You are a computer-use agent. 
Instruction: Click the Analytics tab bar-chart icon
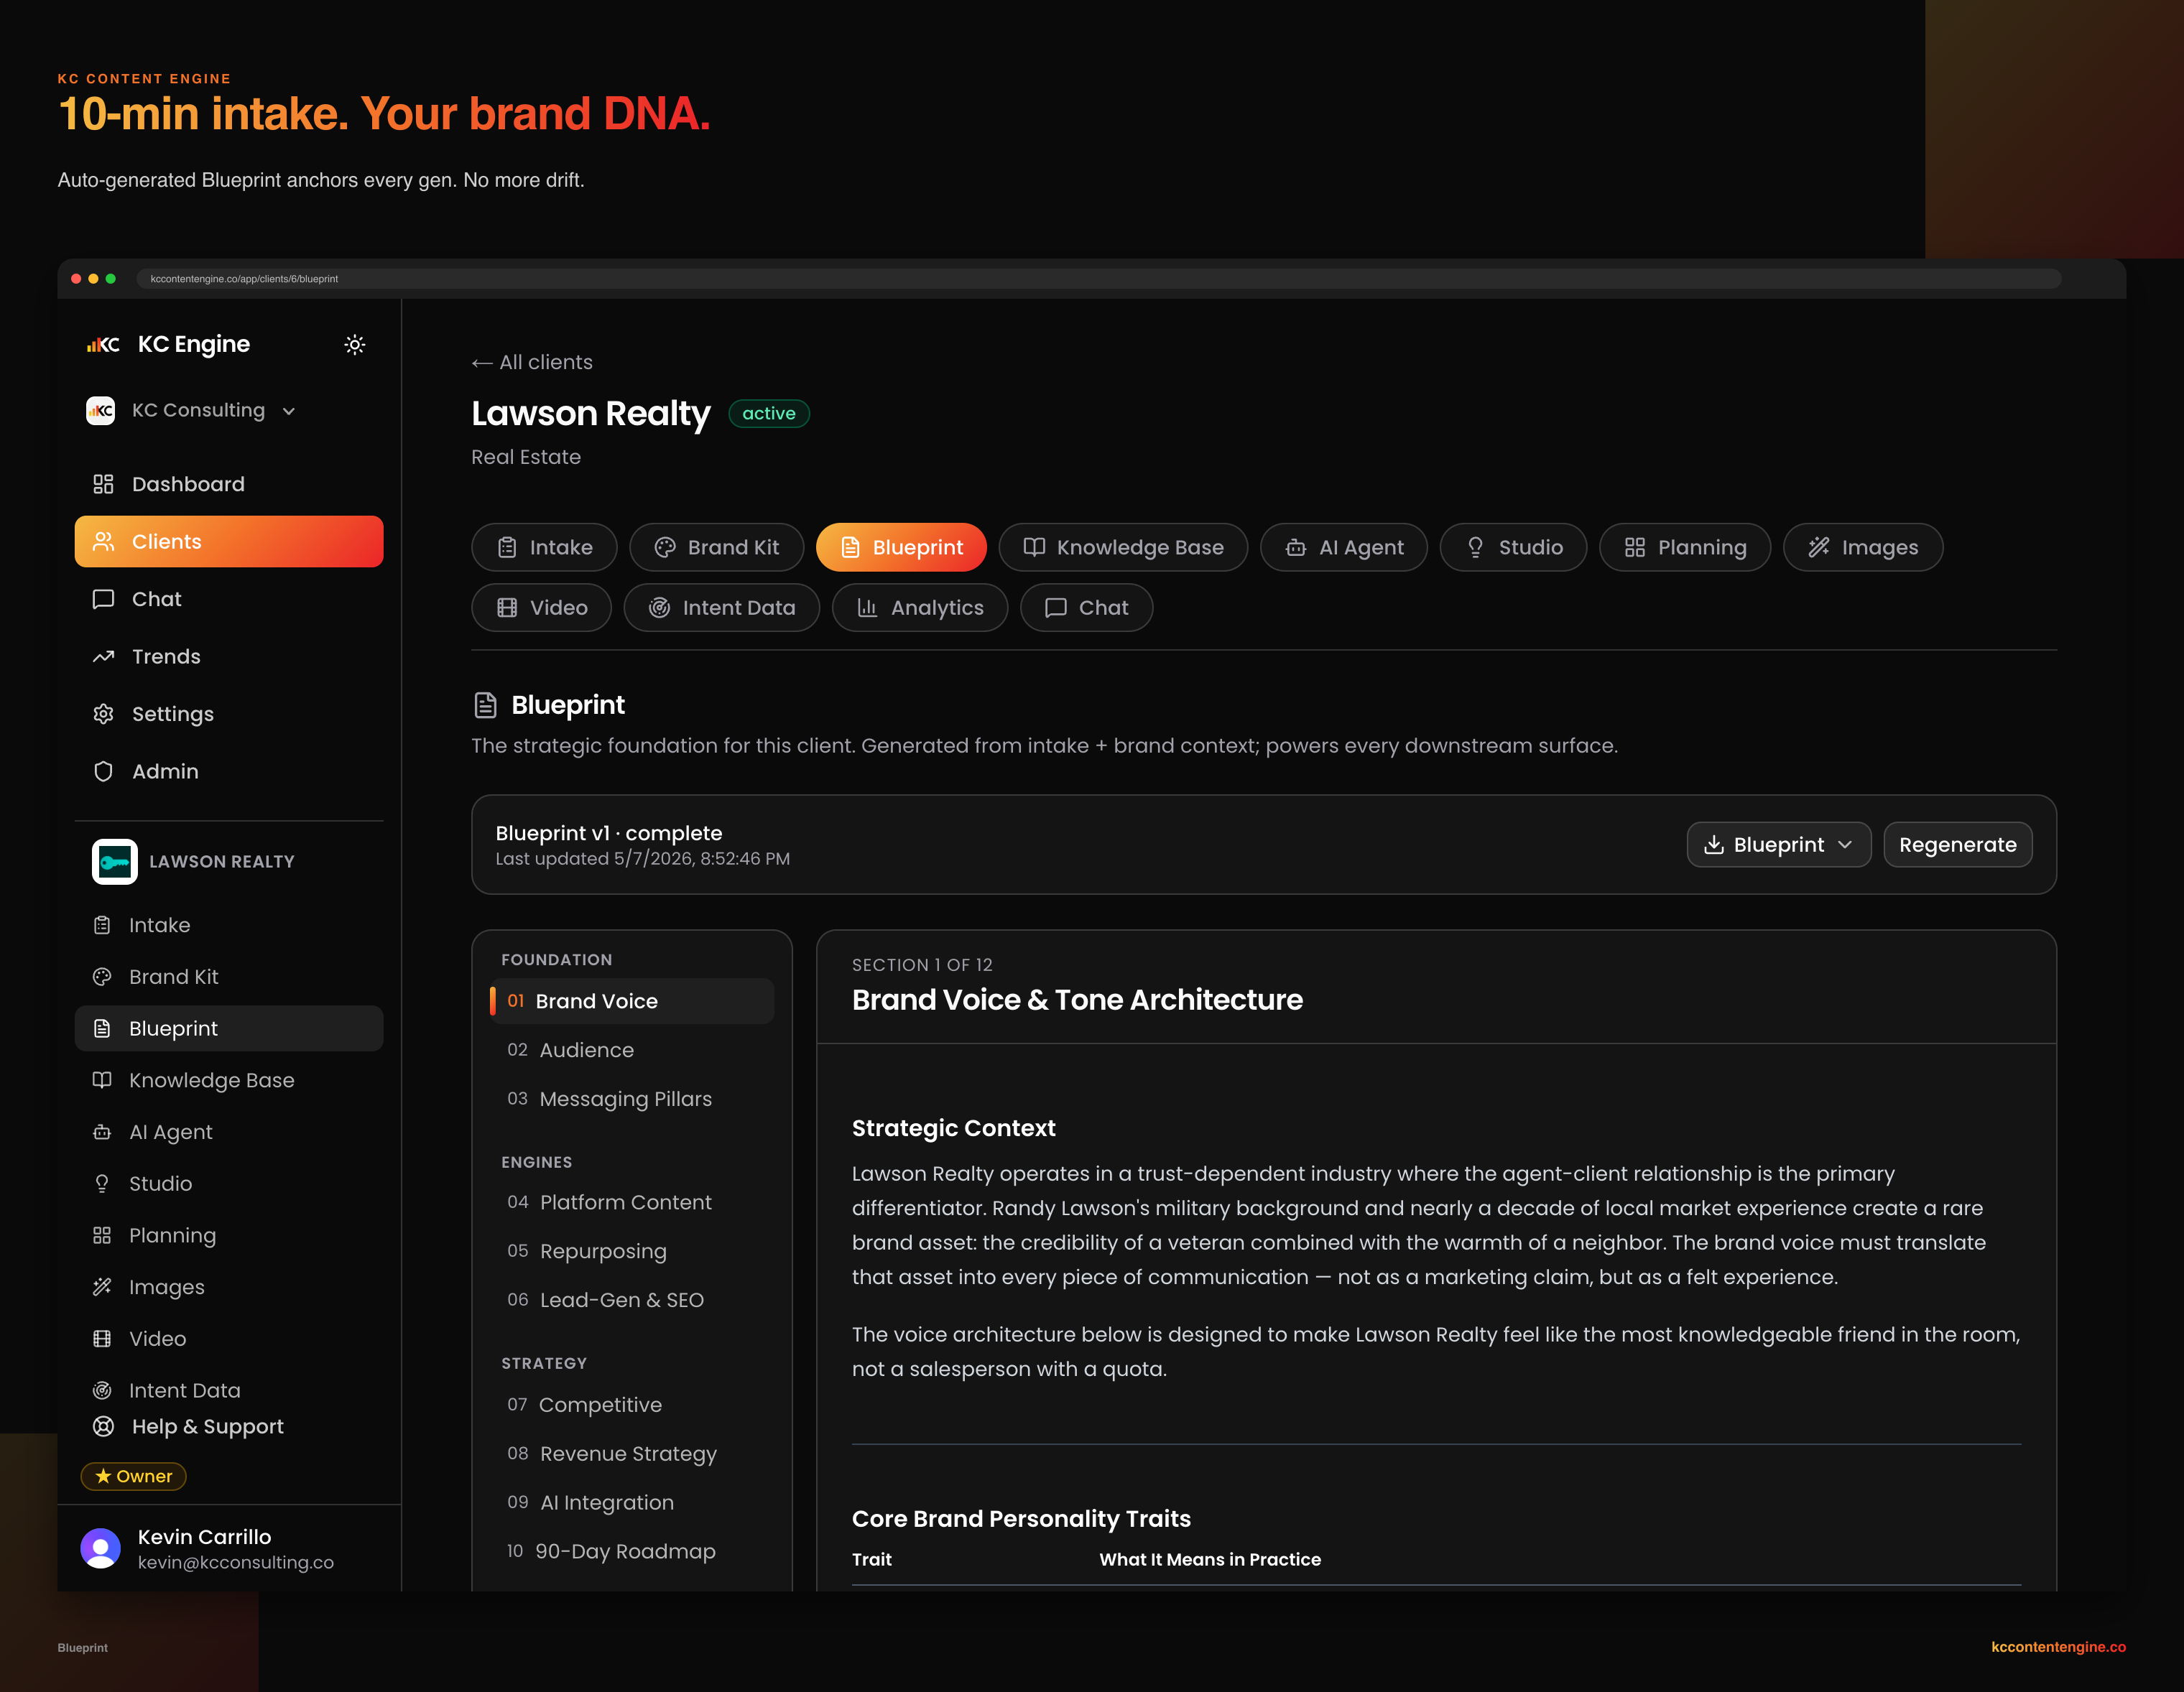point(867,608)
